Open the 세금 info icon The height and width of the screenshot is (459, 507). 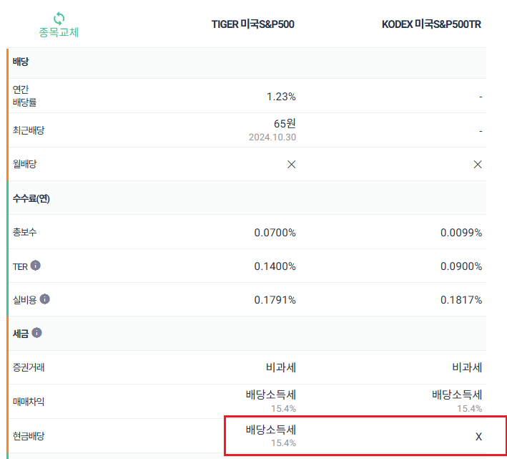(x=37, y=332)
